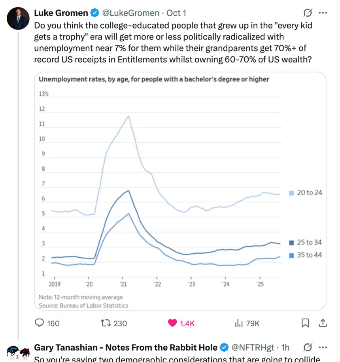
Task: Open the @NFTRHgt handle link
Action: pos(252,347)
